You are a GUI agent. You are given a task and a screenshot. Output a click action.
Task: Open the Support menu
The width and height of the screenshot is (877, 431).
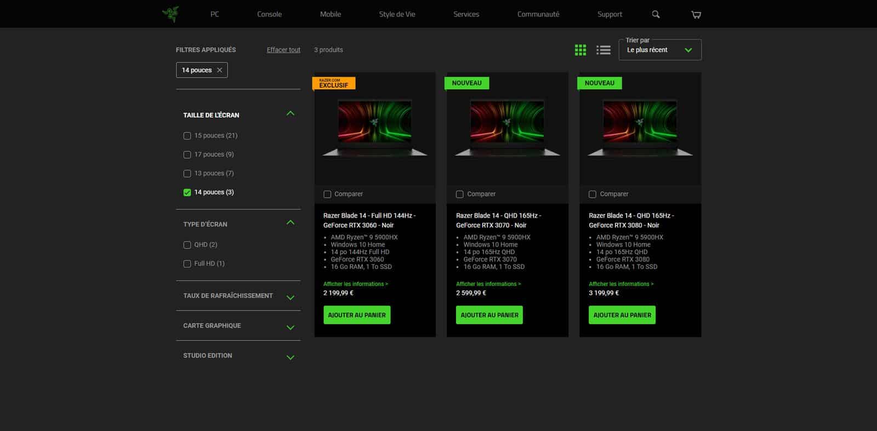pos(610,14)
